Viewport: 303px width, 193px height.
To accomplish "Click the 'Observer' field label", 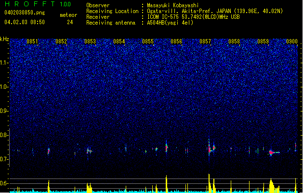I will click(x=98, y=5).
